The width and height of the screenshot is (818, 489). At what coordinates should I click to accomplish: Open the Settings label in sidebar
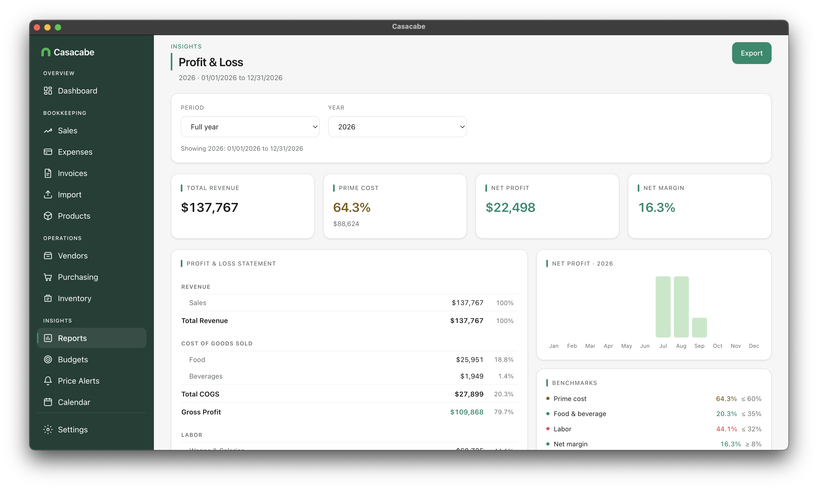(73, 429)
